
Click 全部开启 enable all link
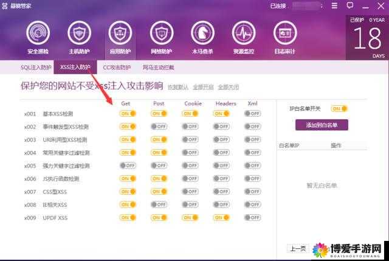coord(203,87)
